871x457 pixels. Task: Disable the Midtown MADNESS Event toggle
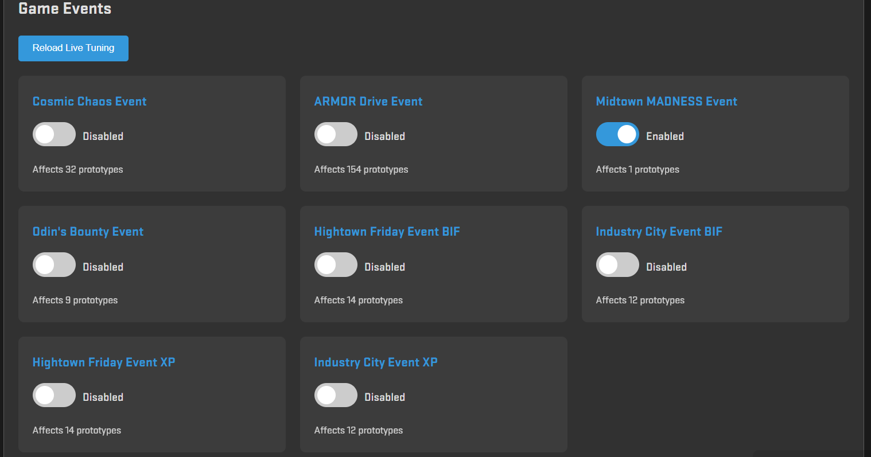[x=617, y=135]
